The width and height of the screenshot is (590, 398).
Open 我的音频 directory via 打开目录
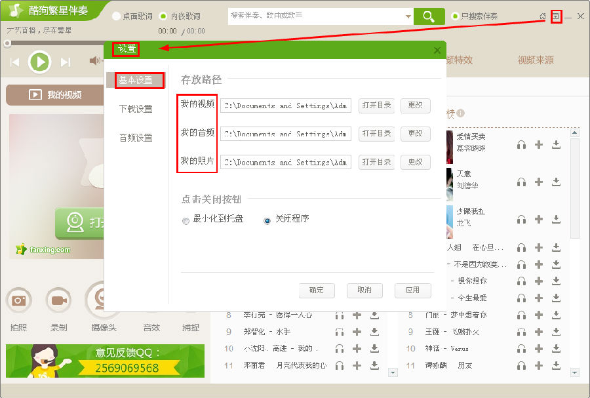[376, 134]
